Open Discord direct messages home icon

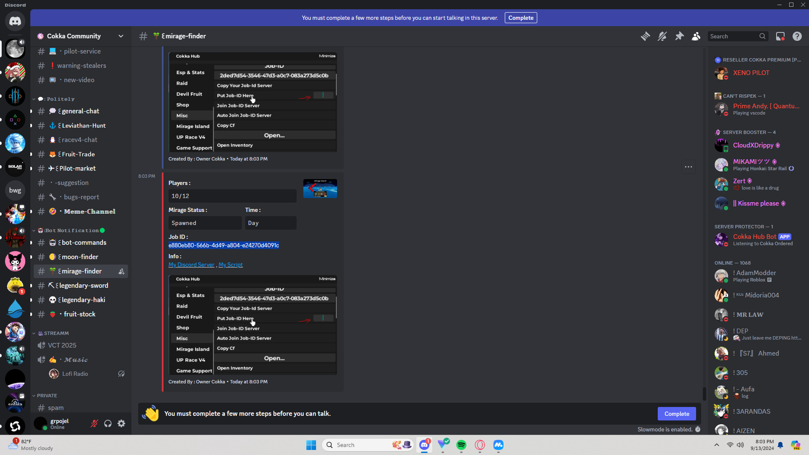tap(15, 21)
